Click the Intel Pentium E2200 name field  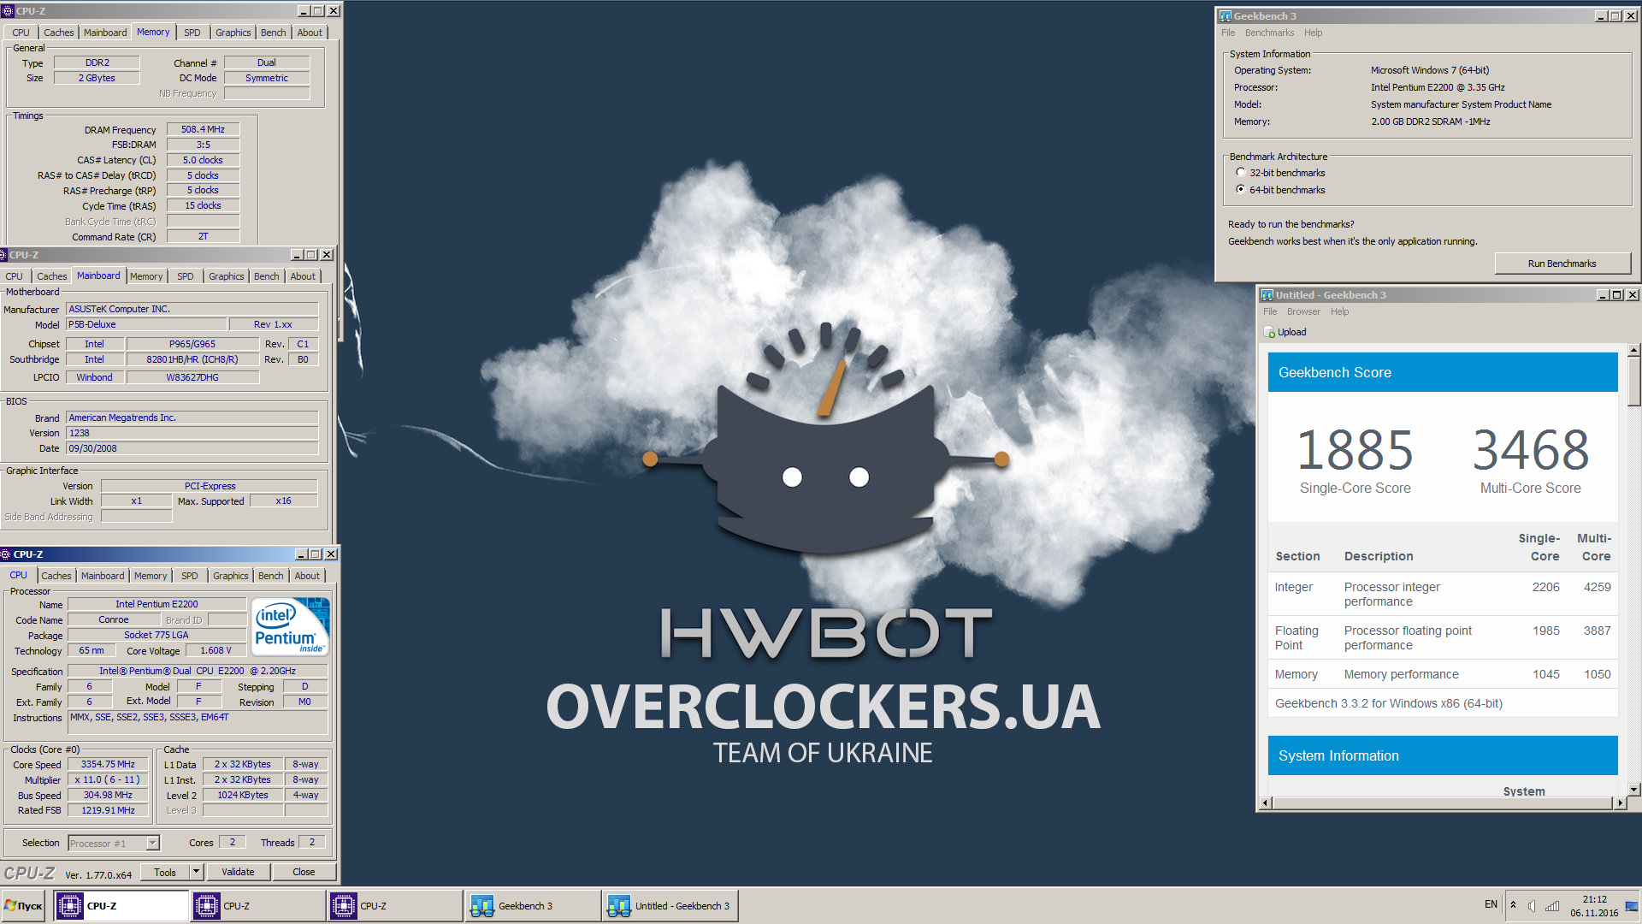click(157, 604)
